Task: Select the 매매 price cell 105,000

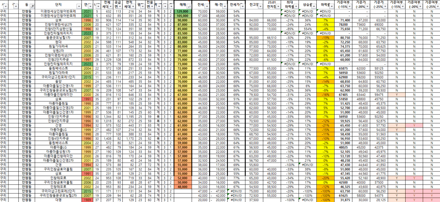Action: (183, 15)
